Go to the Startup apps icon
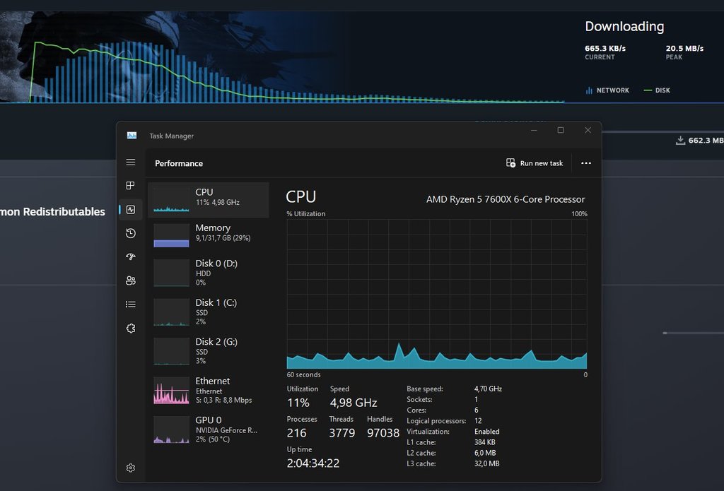Screen dimensions: 724x491 click(131, 257)
